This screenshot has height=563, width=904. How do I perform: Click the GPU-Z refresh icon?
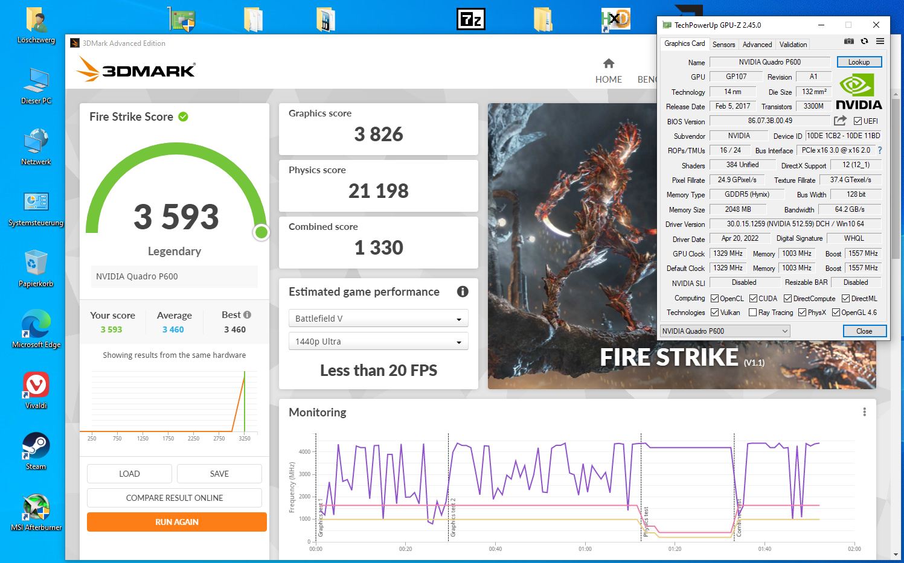pos(864,41)
